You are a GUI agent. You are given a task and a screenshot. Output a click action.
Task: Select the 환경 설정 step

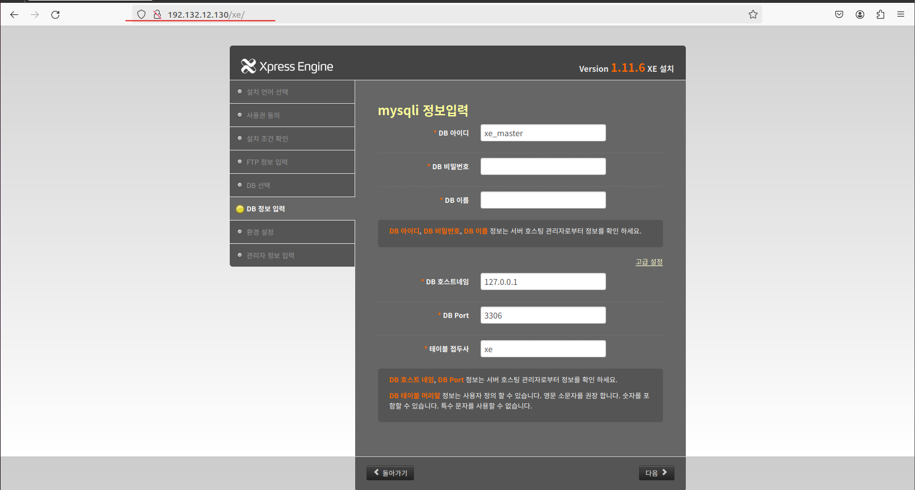point(292,232)
